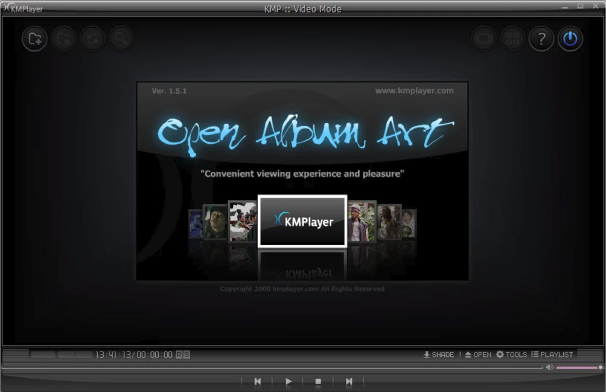606x392 pixels.
Task: Click the S shuffle indicator
Action: (187, 355)
